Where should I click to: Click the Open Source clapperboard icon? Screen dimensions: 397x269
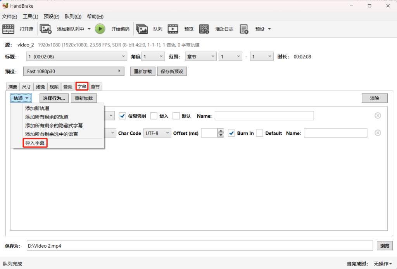pyautogui.click(x=9, y=29)
